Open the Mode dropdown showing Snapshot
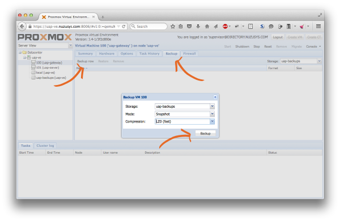The image size is (340, 221). pos(212,114)
